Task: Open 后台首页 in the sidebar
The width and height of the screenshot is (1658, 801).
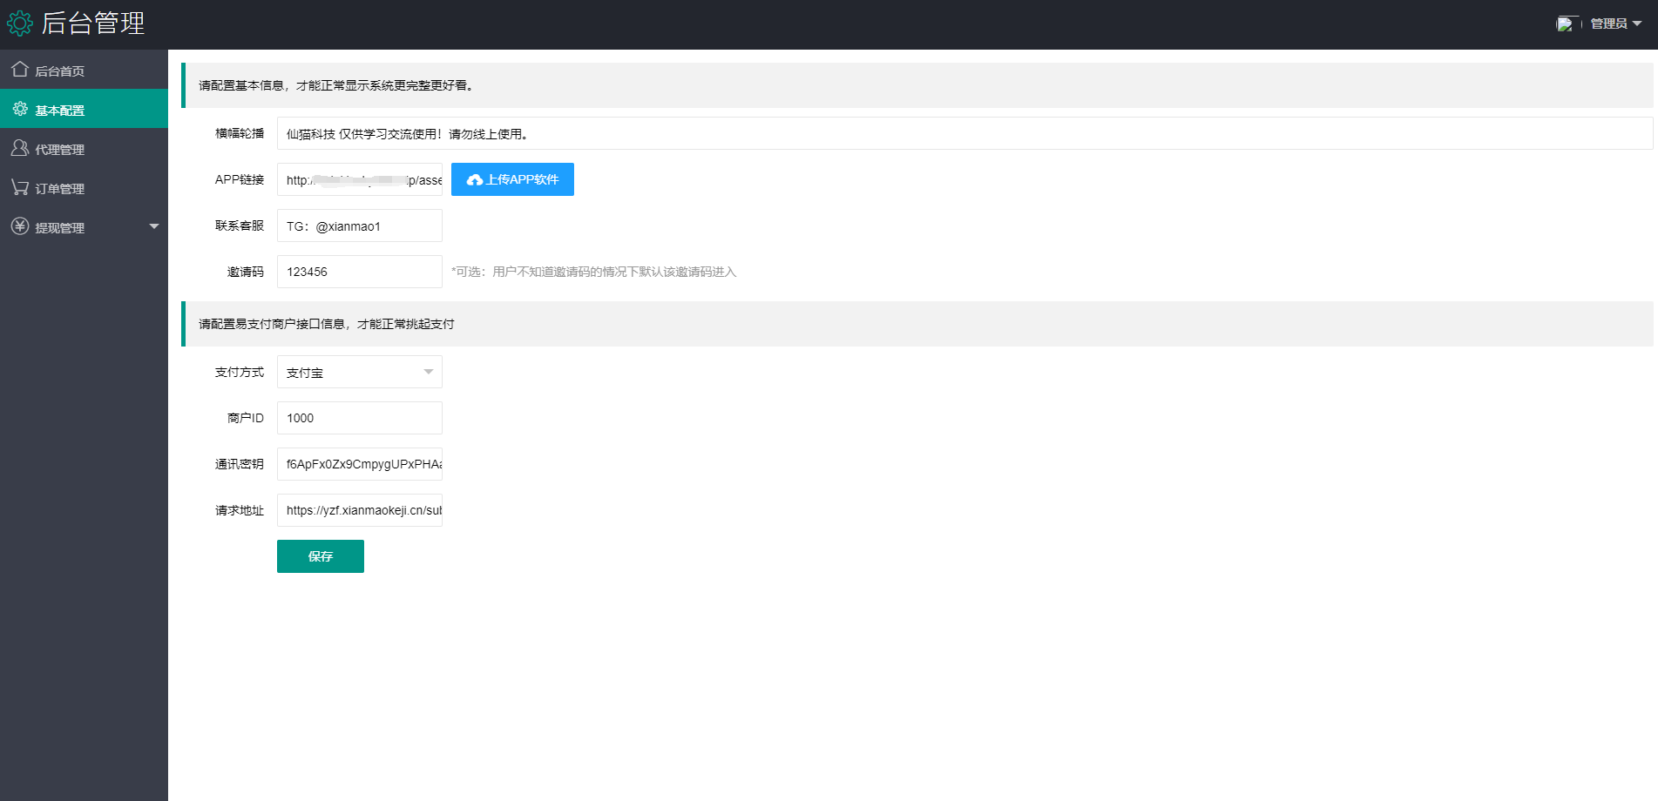Action: [84, 70]
